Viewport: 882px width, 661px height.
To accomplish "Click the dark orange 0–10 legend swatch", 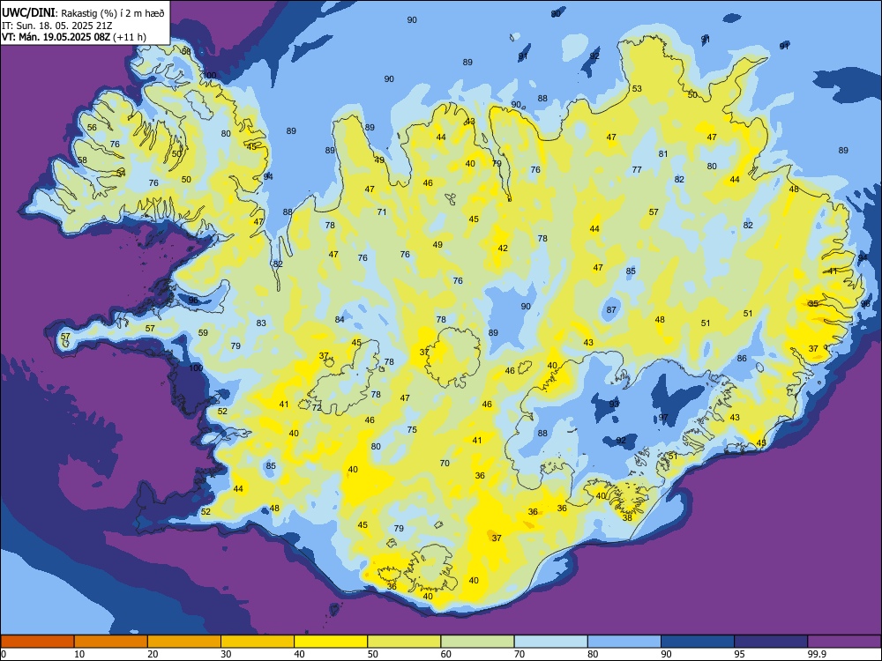I will tap(37, 642).
